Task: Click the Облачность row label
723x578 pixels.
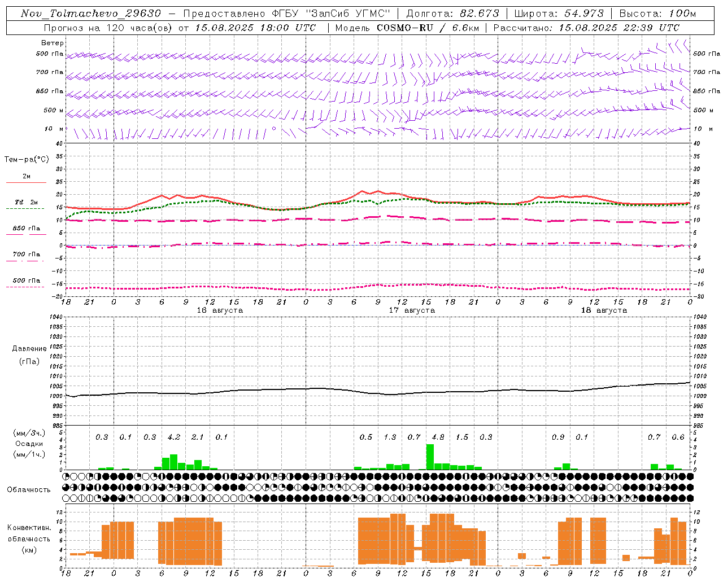Action: tap(29, 489)
